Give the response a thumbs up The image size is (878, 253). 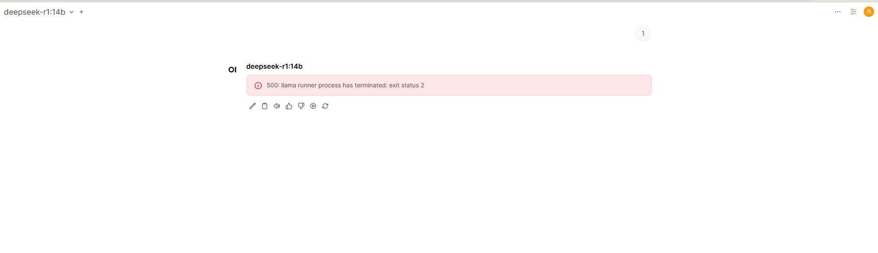pyautogui.click(x=289, y=106)
